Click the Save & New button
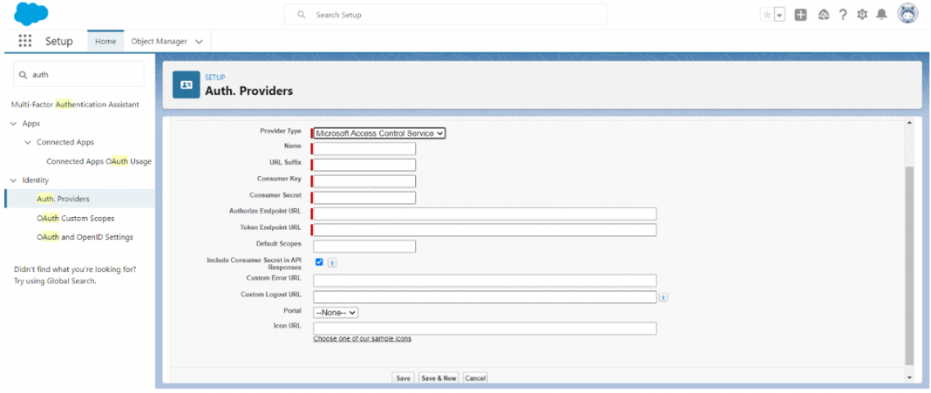This screenshot has height=393, width=931. 438,378
